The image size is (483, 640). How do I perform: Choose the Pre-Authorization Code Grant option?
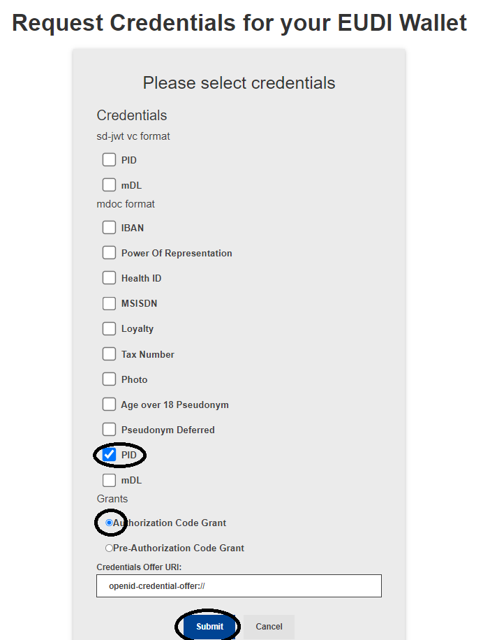109,548
